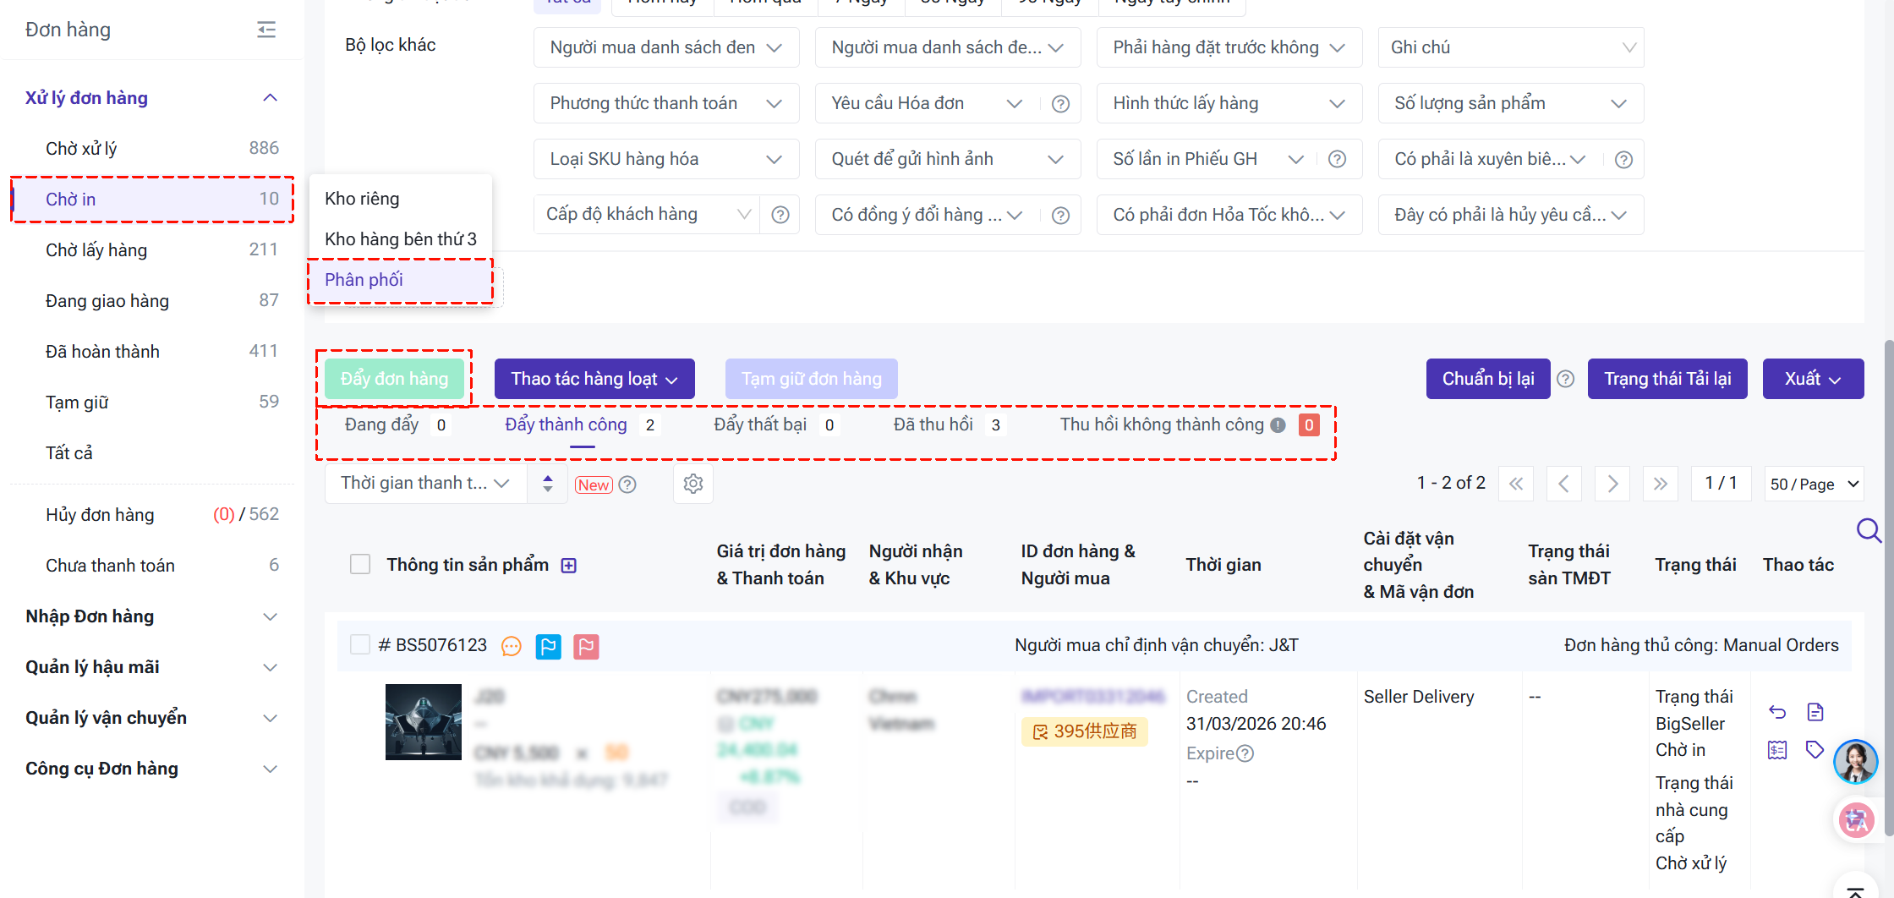The image size is (1894, 898).
Task: Click the blue flag icon on order BS5076123
Action: click(x=549, y=647)
